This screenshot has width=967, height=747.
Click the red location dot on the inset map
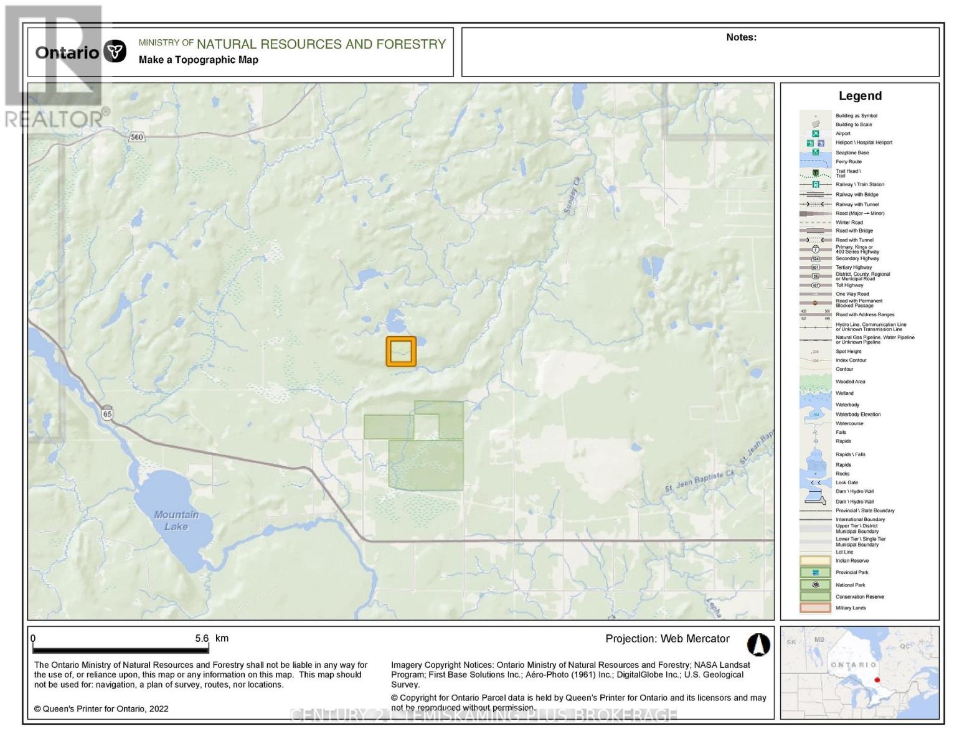click(877, 682)
